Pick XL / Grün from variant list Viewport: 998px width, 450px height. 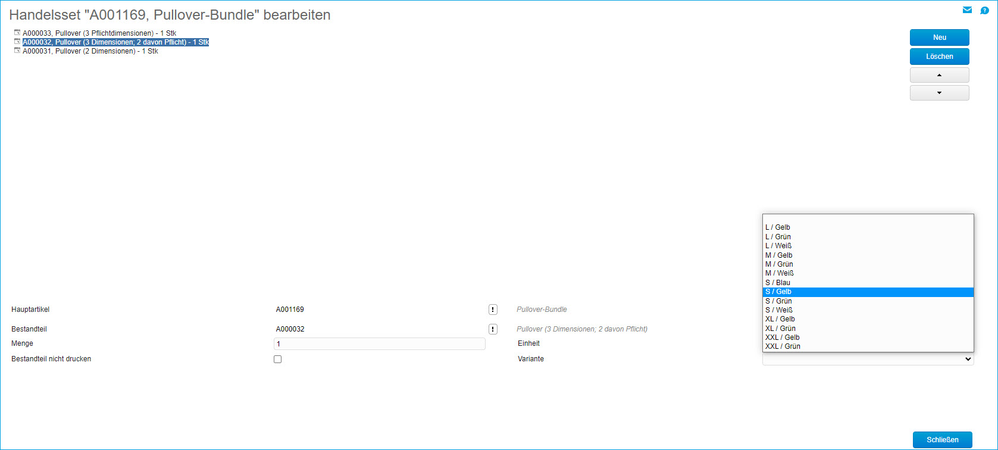click(x=868, y=329)
